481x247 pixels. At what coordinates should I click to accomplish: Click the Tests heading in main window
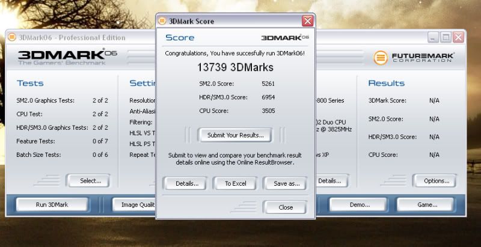pyautogui.click(x=30, y=83)
